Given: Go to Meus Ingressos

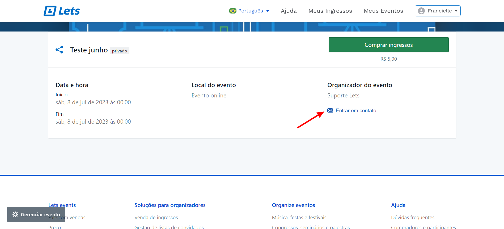Looking at the screenshot, I should [330, 11].
